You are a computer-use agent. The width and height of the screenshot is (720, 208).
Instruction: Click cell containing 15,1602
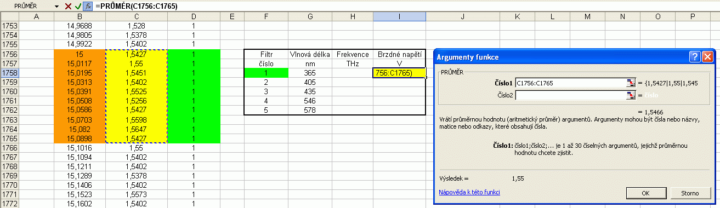(80, 204)
